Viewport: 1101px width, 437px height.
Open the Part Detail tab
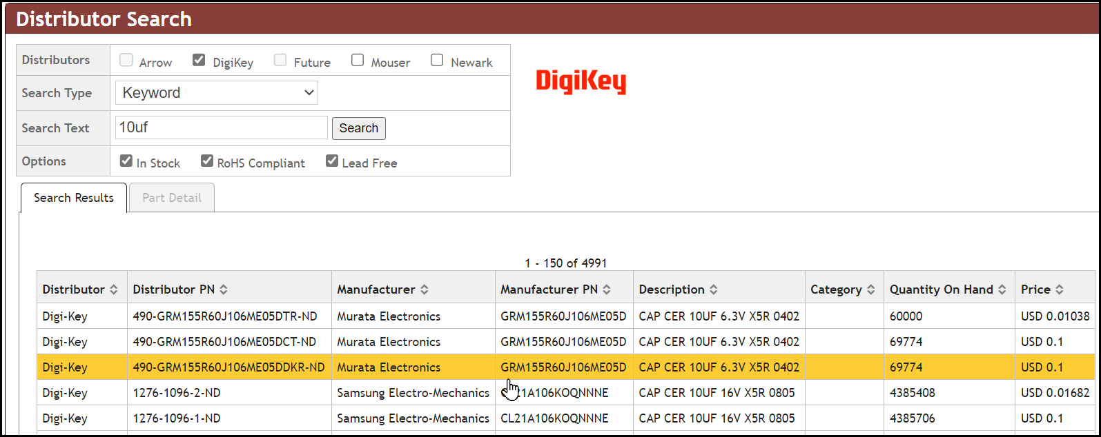click(x=172, y=198)
